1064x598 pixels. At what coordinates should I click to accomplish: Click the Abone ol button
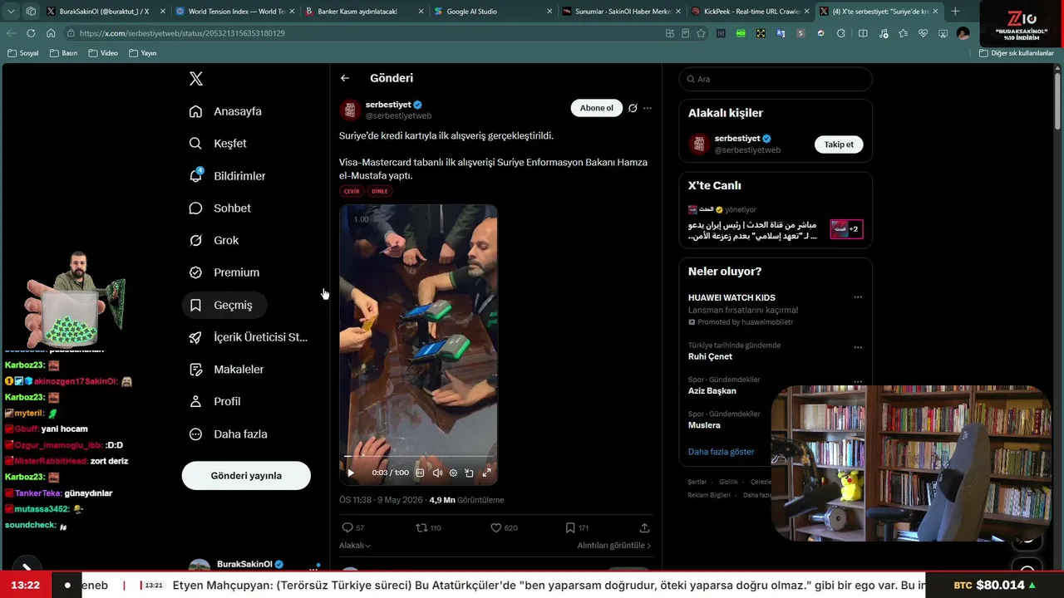click(x=597, y=108)
